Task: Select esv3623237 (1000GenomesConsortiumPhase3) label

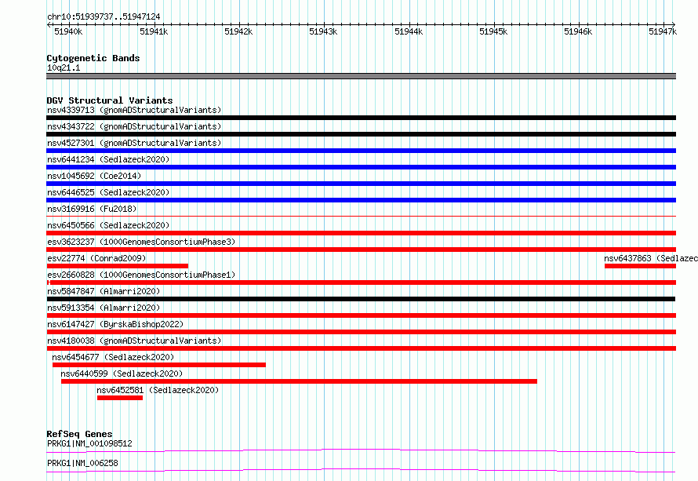Action: (x=141, y=242)
